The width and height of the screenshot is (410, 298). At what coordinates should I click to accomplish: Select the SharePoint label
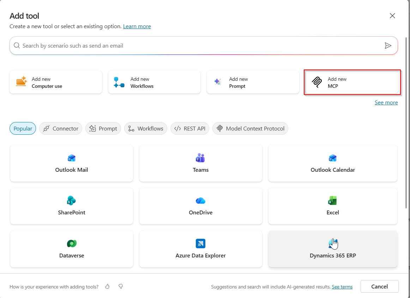(x=71, y=213)
